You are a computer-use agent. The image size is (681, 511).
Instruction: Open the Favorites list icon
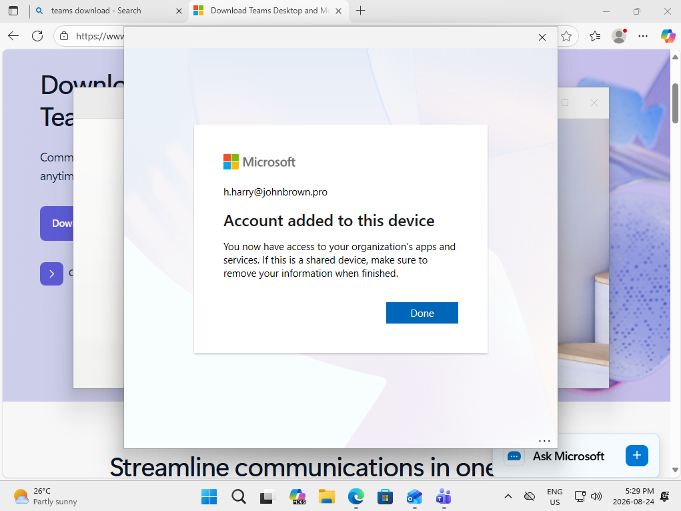point(595,36)
